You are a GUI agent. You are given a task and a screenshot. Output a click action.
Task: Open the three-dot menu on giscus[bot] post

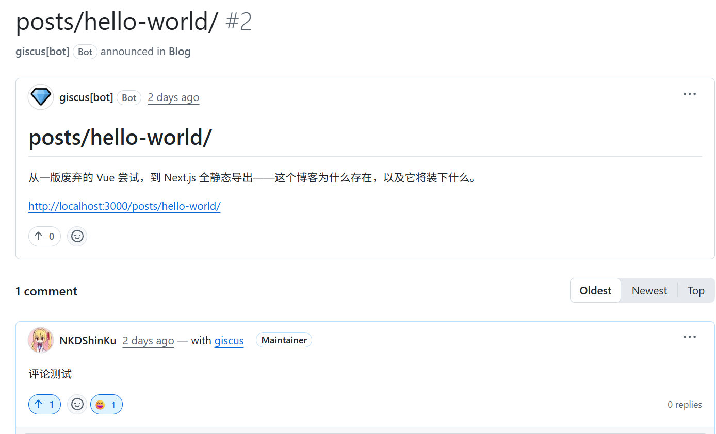(689, 94)
